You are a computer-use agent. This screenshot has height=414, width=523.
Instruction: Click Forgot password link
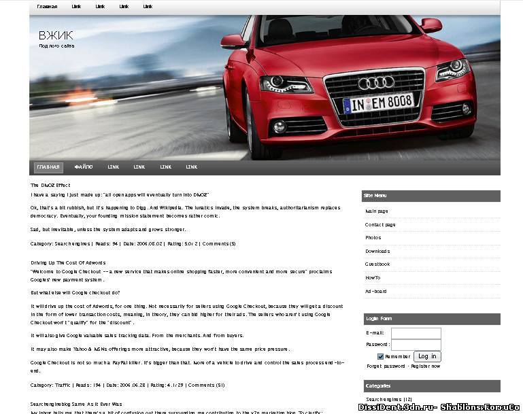(386, 366)
